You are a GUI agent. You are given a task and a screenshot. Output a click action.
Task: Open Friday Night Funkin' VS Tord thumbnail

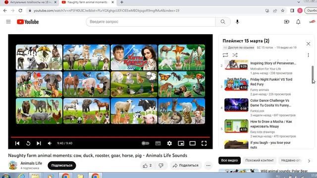tap(236, 84)
